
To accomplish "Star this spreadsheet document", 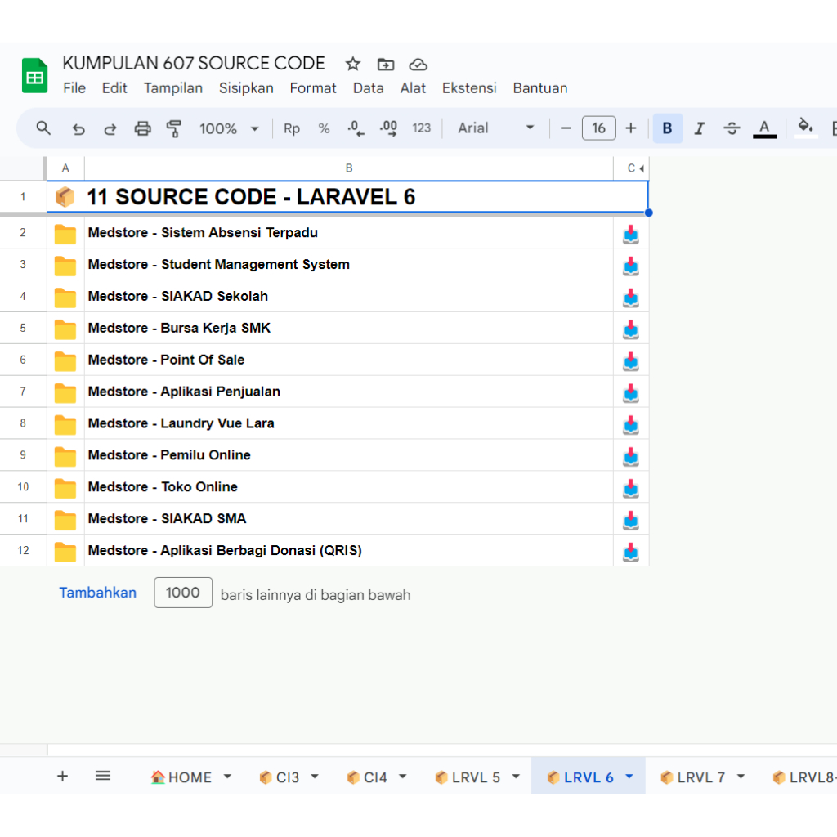I will (352, 64).
